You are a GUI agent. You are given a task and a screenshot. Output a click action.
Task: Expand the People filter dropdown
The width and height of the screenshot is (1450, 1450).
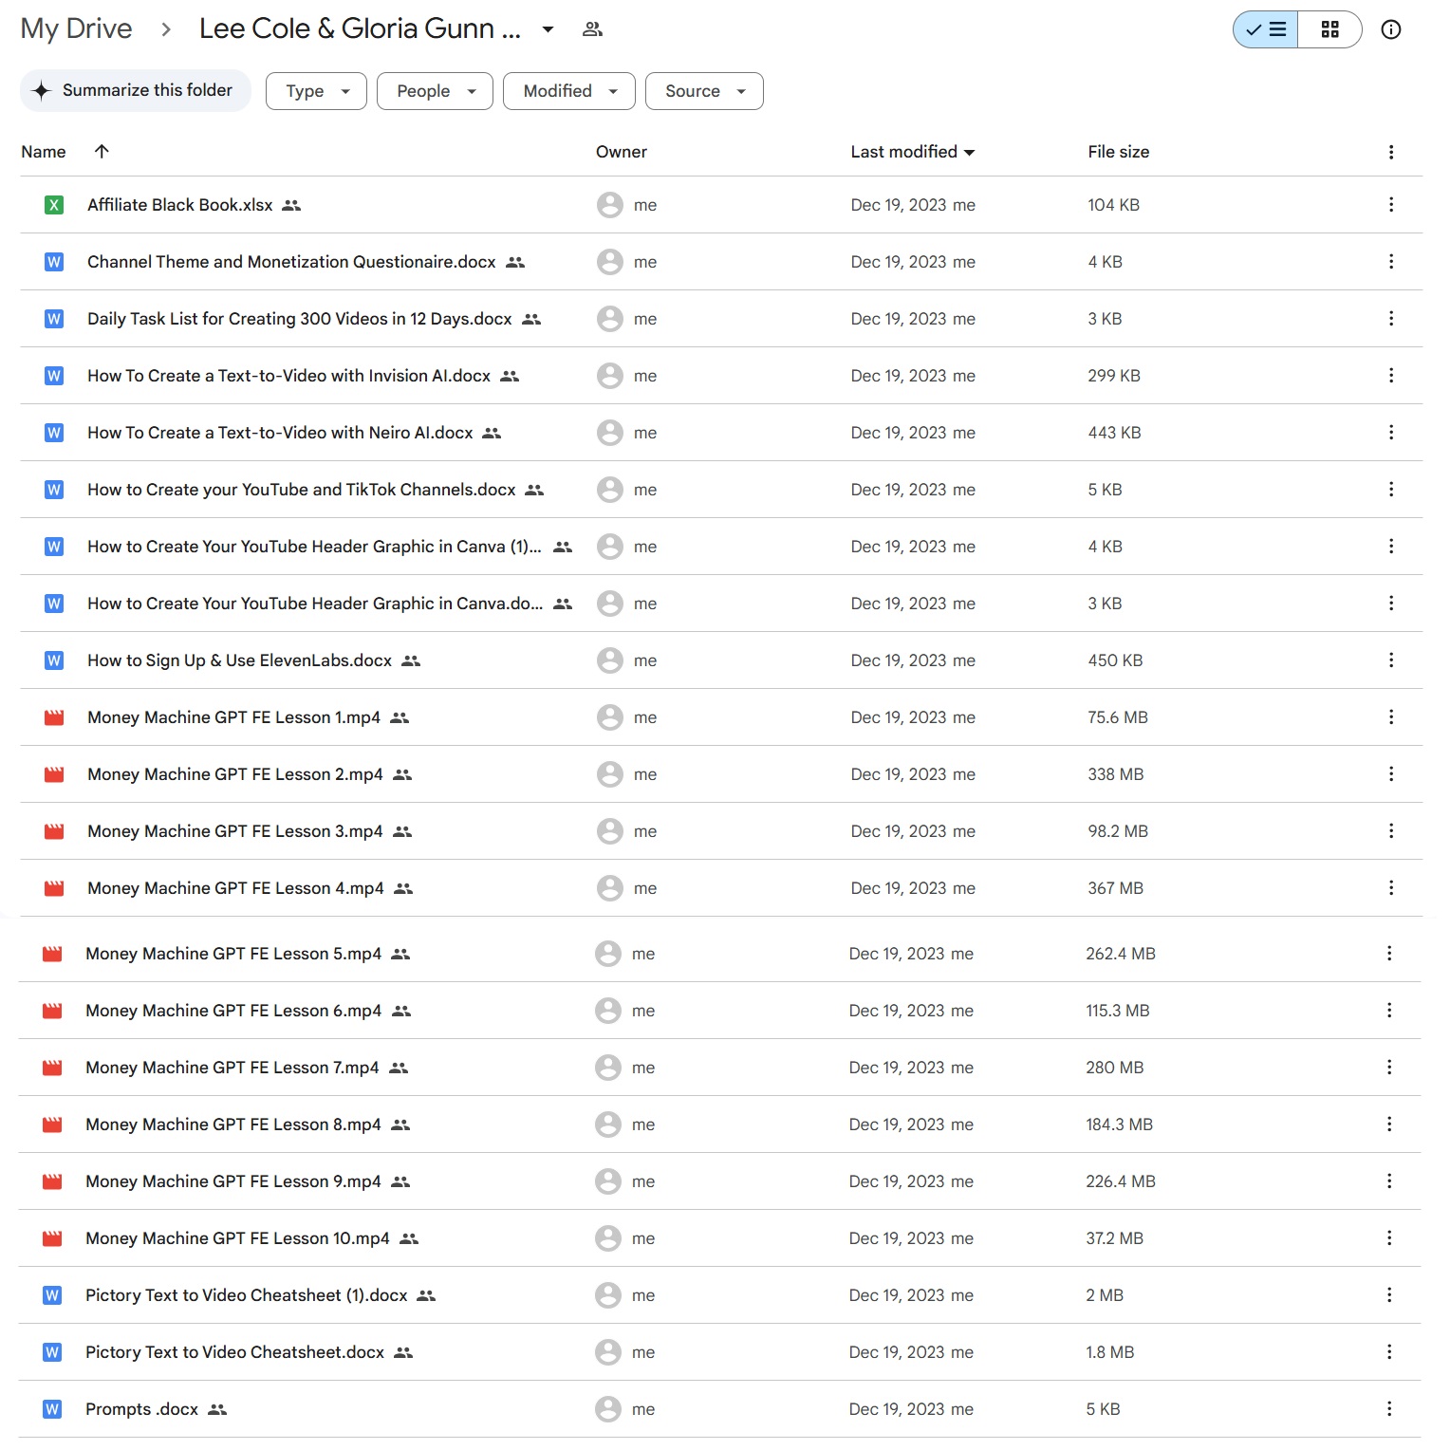pos(435,91)
